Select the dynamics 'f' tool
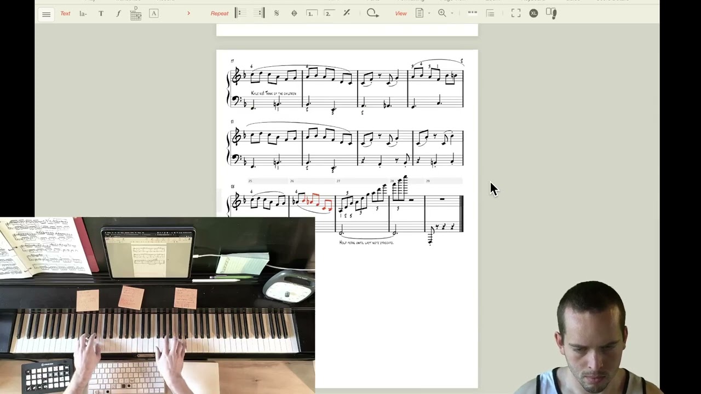Image resolution: width=701 pixels, height=394 pixels. pyautogui.click(x=118, y=14)
